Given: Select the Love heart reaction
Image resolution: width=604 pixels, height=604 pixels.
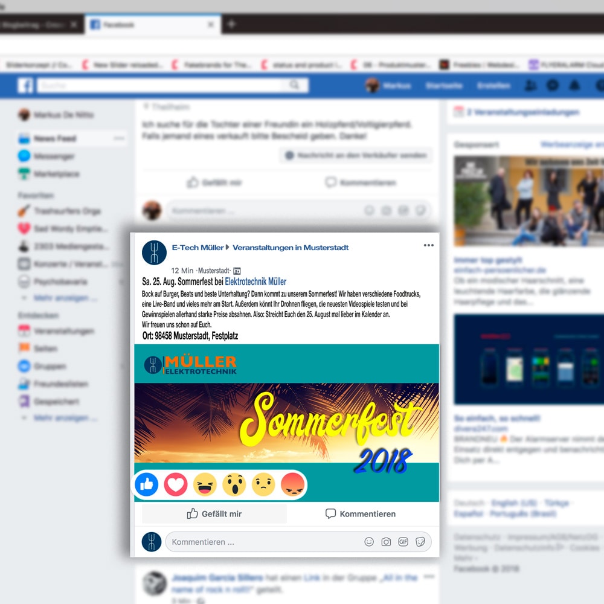Looking at the screenshot, I should (x=176, y=484).
